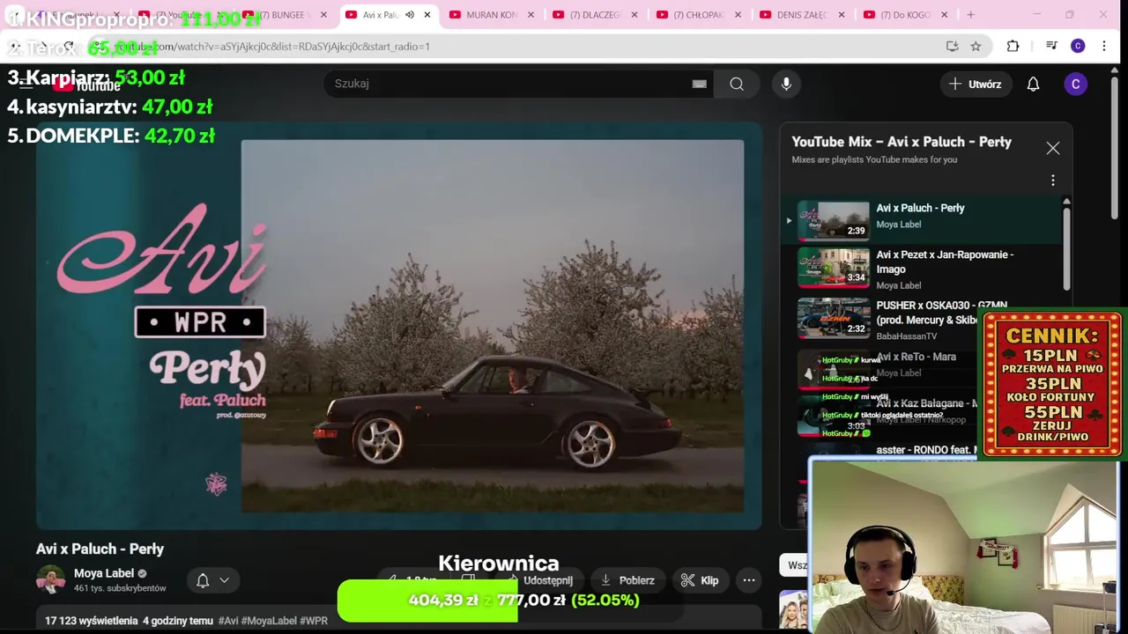Expand subscription notification dropdown chevron
1128x634 pixels.
tap(224, 580)
